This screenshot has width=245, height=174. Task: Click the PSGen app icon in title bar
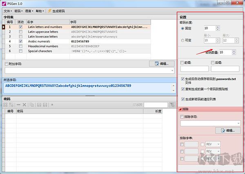pyautogui.click(x=4, y=4)
